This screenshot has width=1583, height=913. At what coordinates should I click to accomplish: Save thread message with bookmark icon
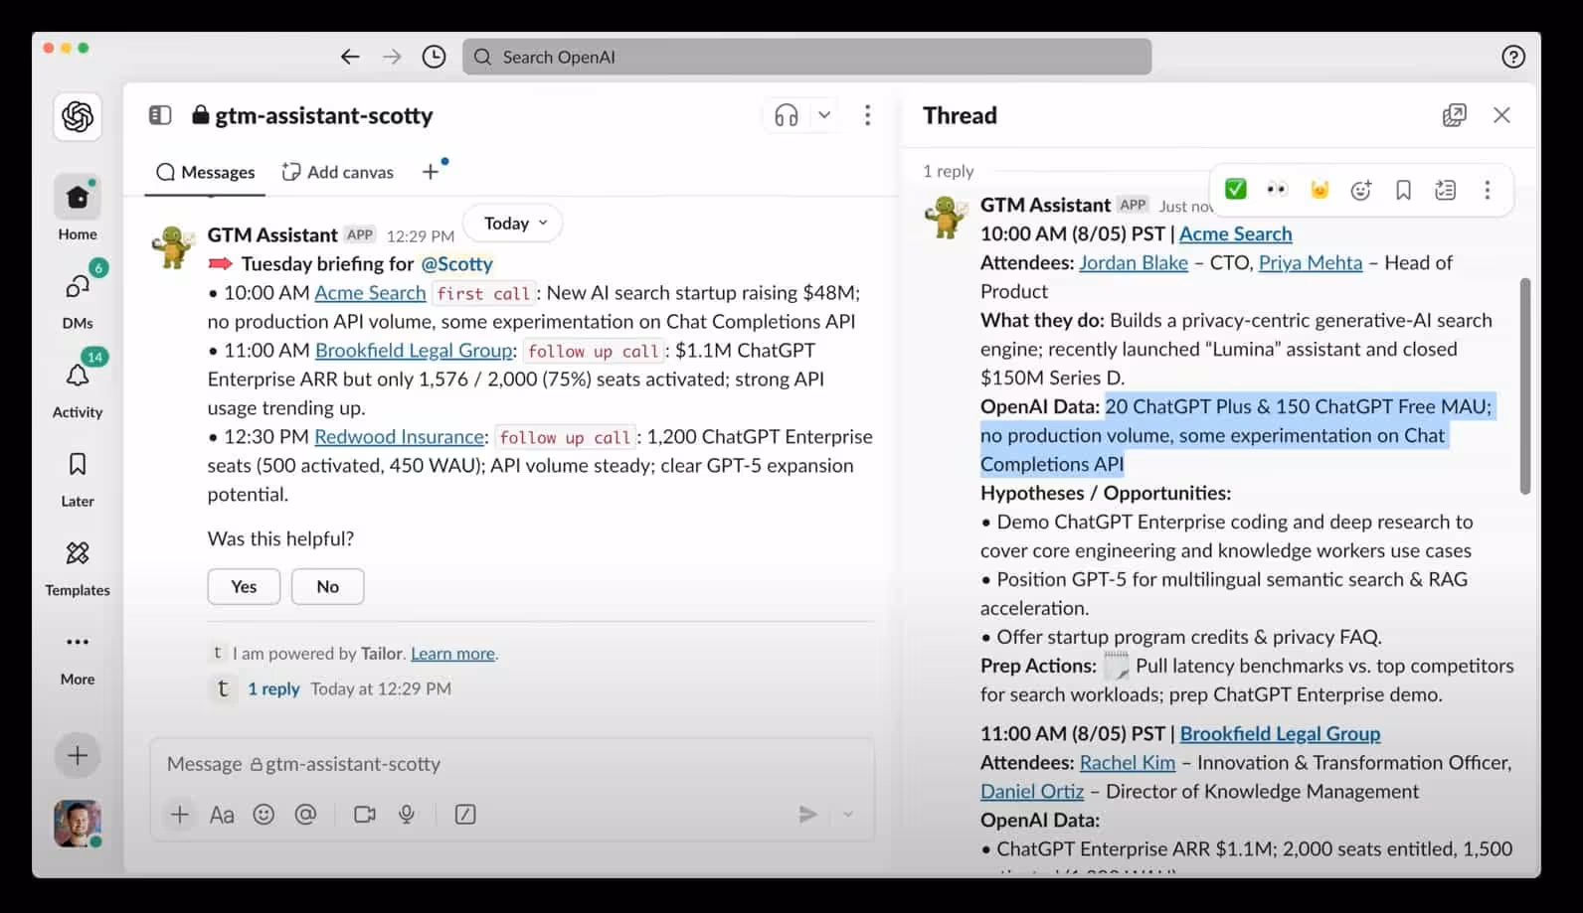coord(1403,190)
